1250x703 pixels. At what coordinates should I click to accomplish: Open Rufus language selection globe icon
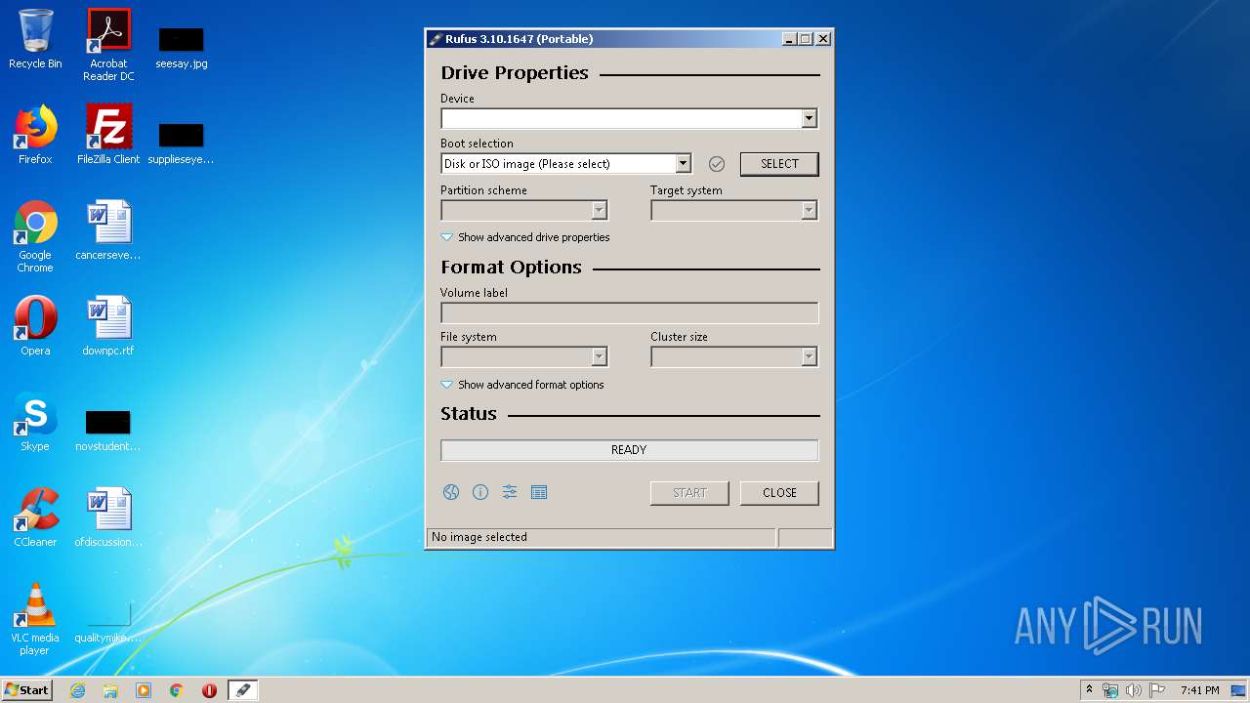tap(450, 492)
